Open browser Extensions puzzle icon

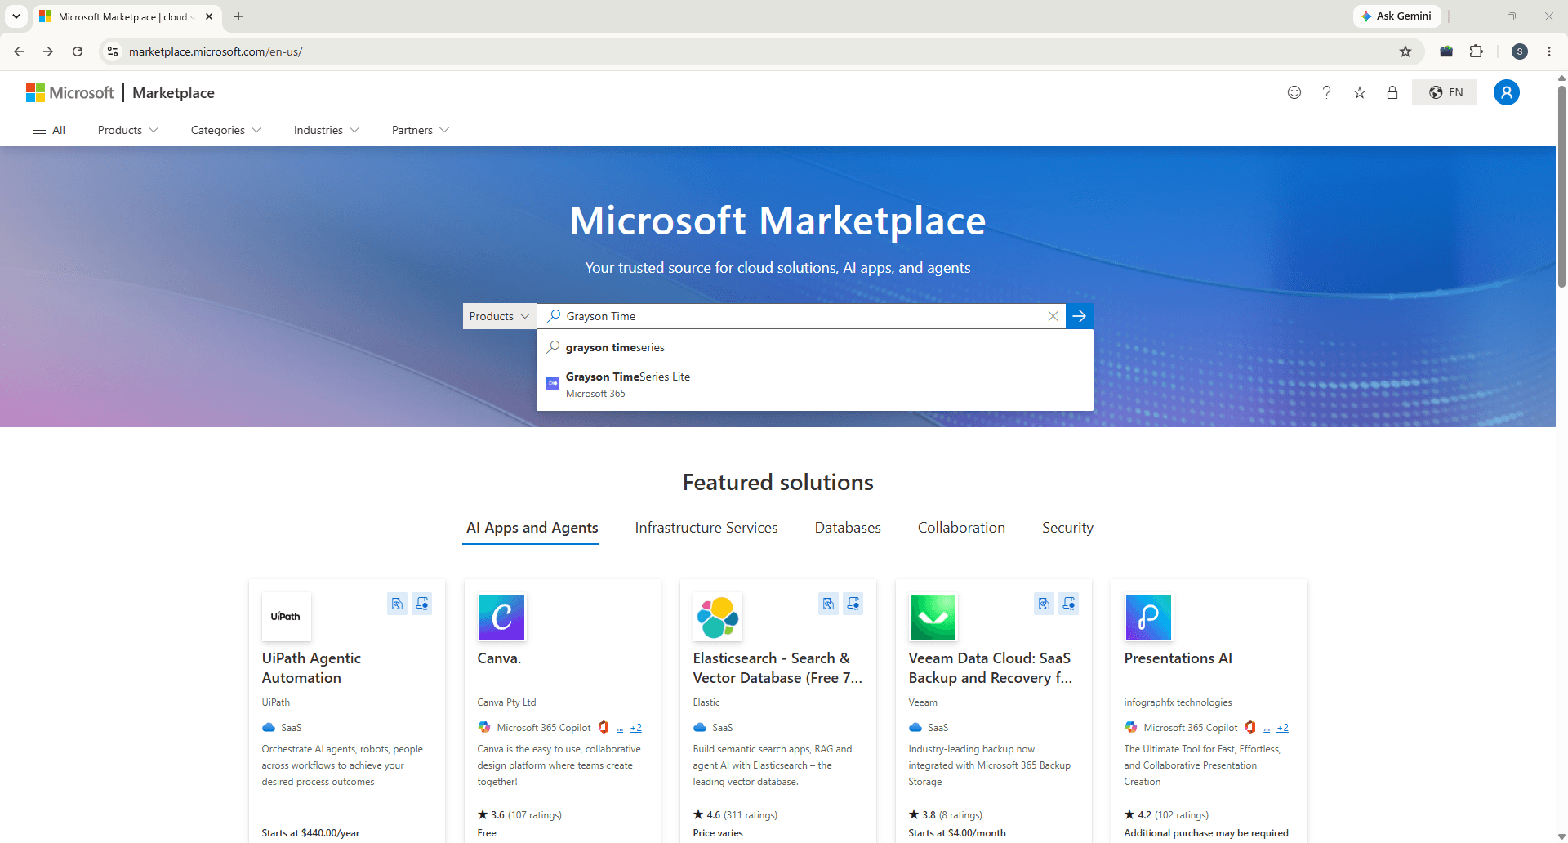[x=1477, y=51]
